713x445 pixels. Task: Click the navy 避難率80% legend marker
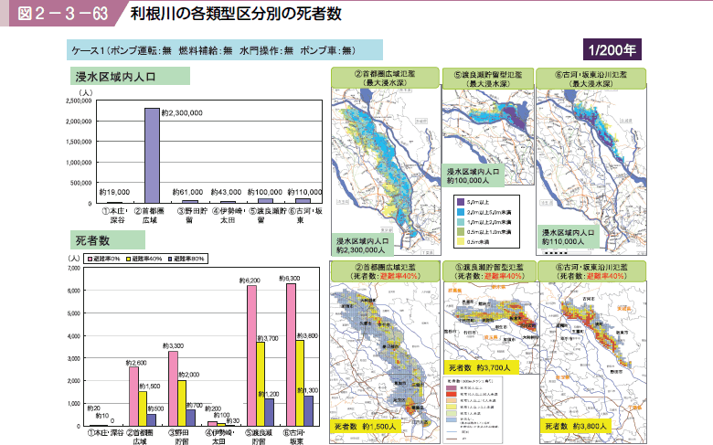point(170,260)
